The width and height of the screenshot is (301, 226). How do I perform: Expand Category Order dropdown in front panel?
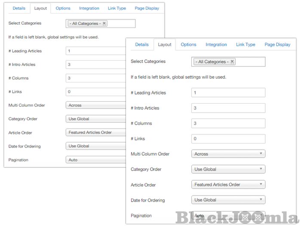[228, 169]
